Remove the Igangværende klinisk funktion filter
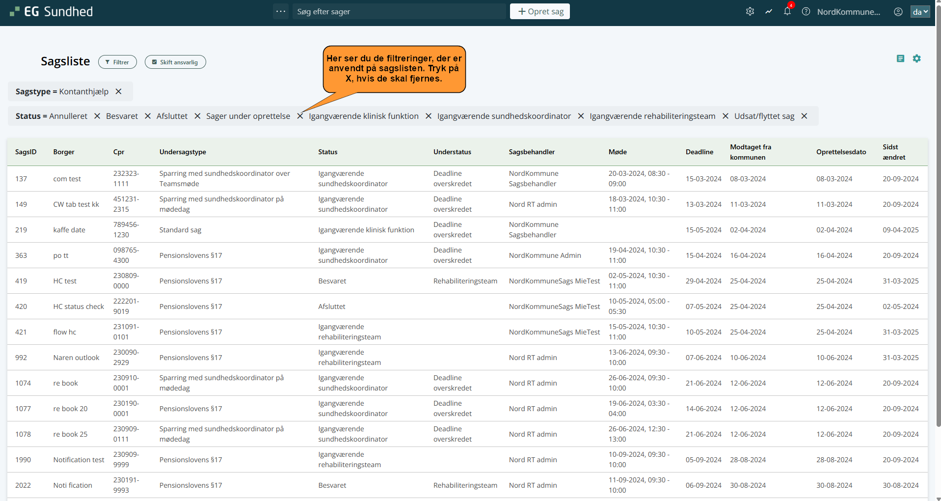 (x=429, y=116)
